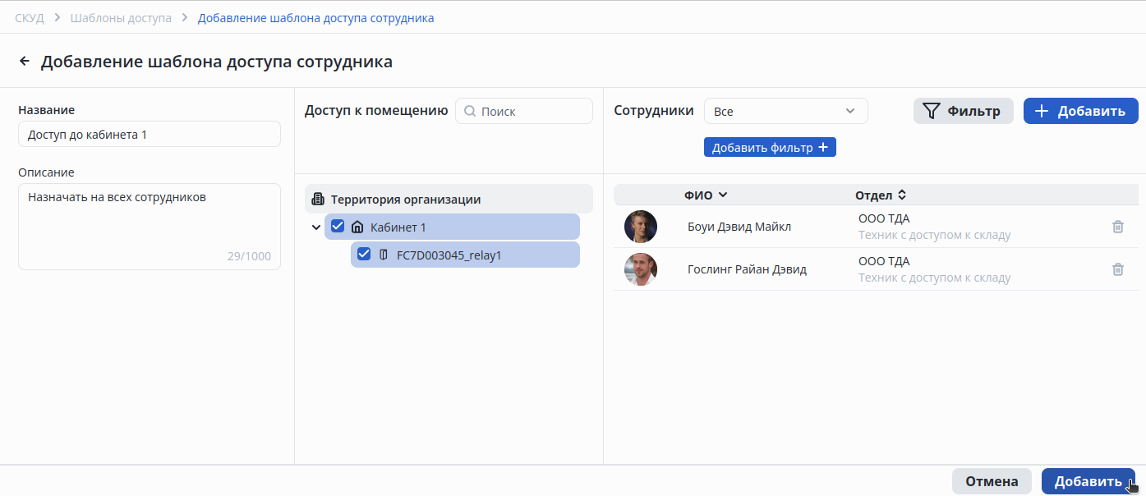Uncheck the FC7D003045_relay1 checkbox
This screenshot has width=1146, height=496.
(x=364, y=255)
